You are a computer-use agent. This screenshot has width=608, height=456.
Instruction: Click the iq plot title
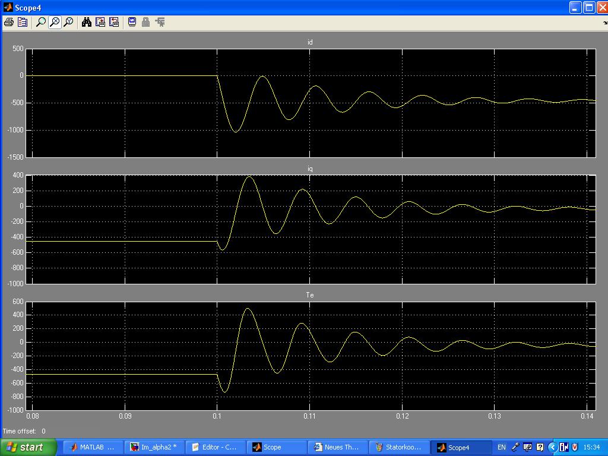click(310, 169)
